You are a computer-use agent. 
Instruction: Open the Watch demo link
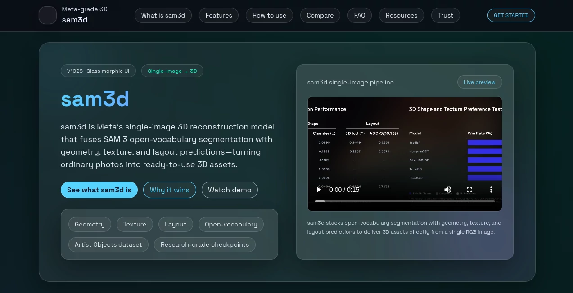[x=230, y=190]
